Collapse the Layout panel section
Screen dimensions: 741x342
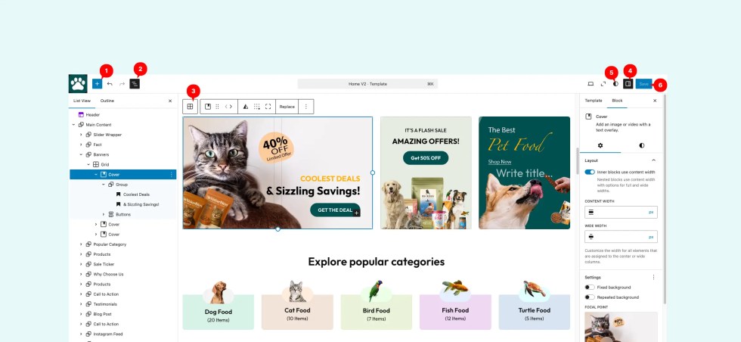tap(653, 160)
